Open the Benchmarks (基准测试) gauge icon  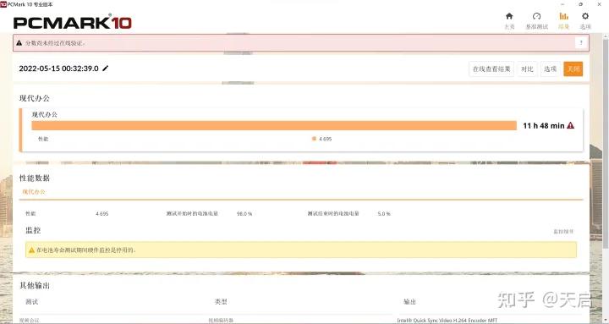[537, 16]
